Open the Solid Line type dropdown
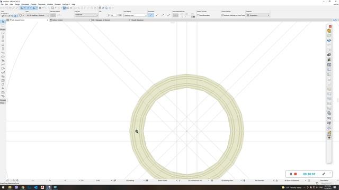This screenshot has width=339, height=190. [x=86, y=15]
